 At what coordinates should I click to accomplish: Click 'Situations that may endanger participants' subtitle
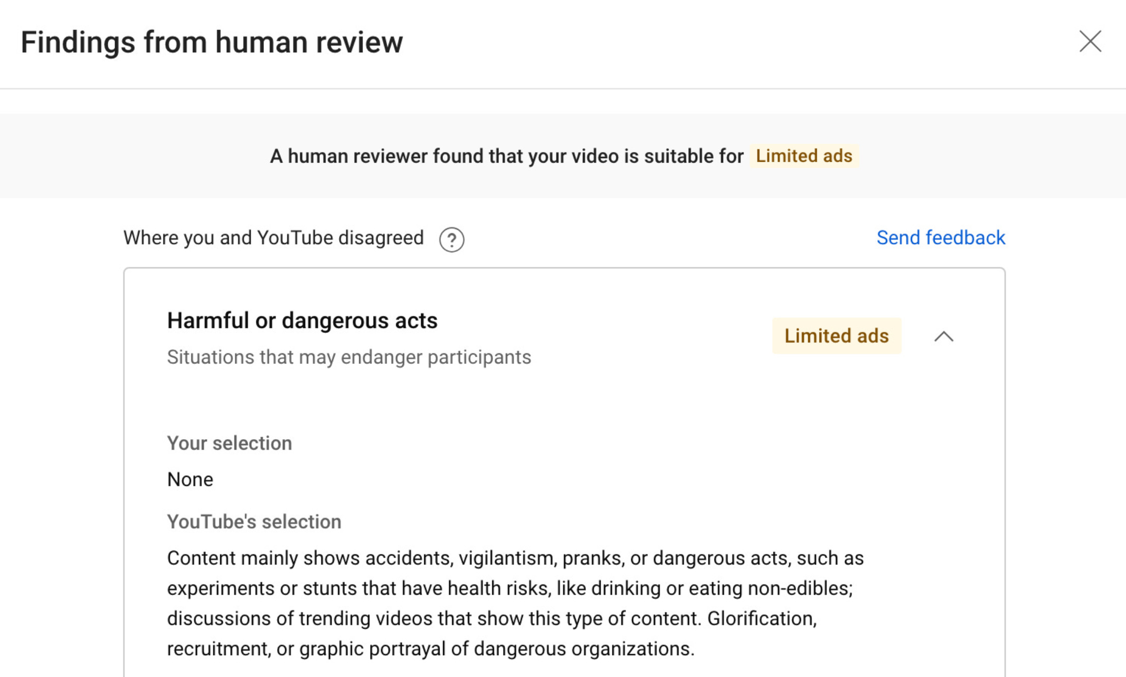click(349, 357)
